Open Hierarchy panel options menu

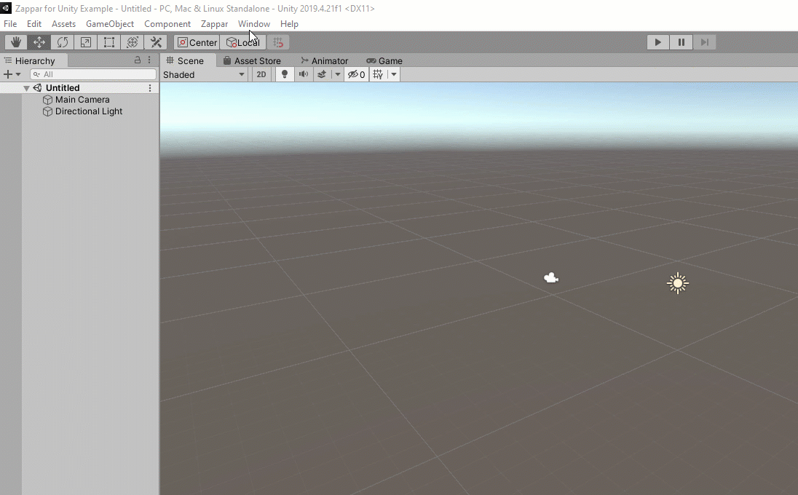pyautogui.click(x=149, y=60)
